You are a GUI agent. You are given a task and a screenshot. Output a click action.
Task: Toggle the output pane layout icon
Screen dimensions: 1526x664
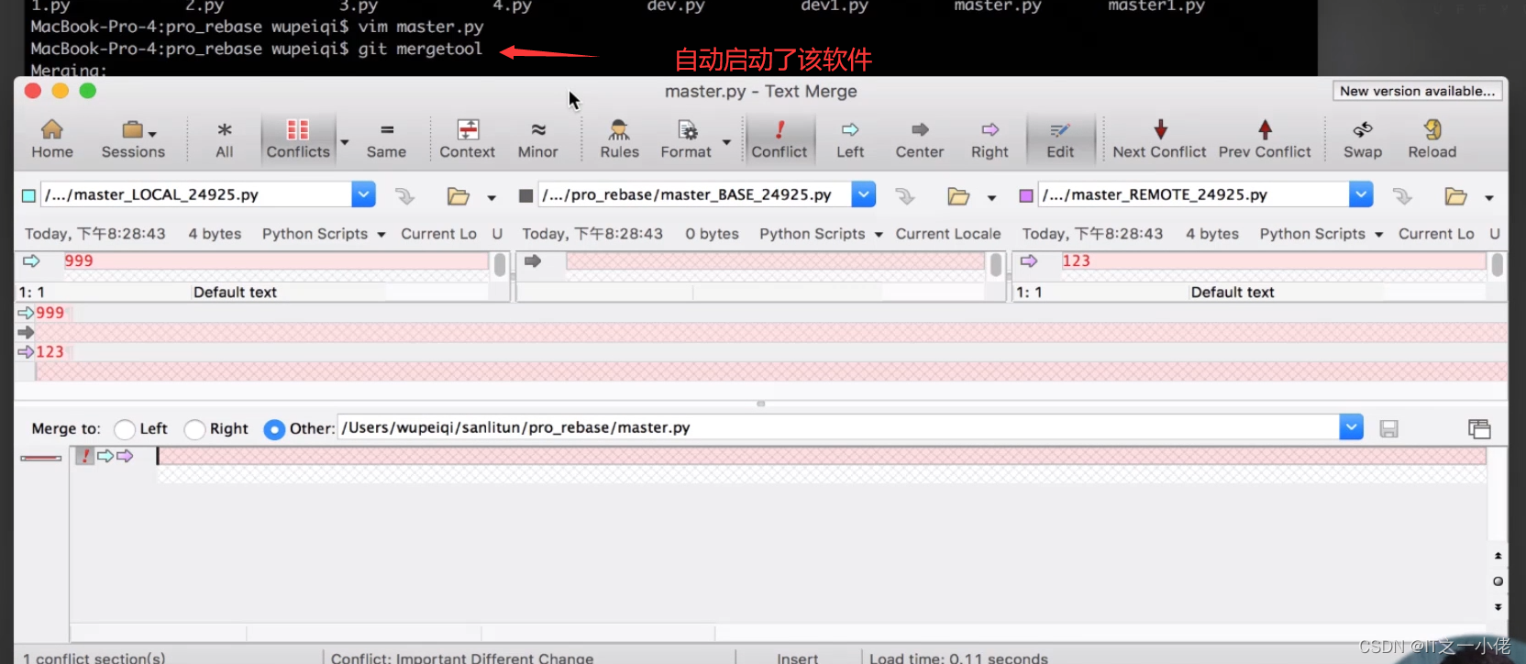pos(1479,428)
